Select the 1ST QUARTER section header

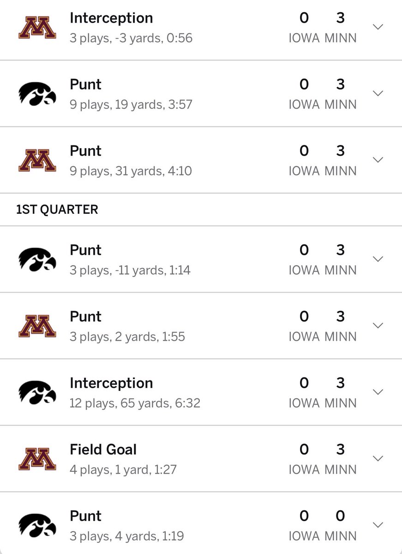coord(57,210)
